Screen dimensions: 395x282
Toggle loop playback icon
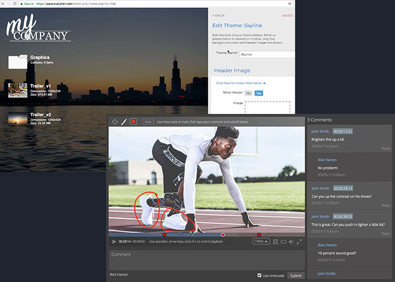[x=283, y=242]
